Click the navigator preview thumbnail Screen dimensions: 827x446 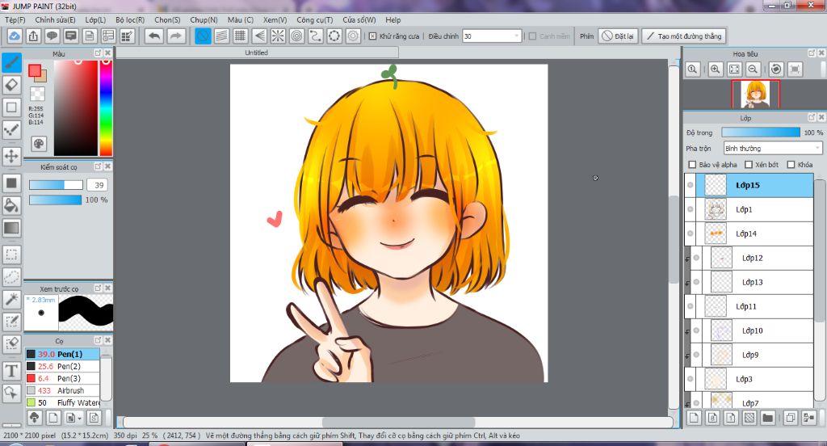[x=755, y=95]
